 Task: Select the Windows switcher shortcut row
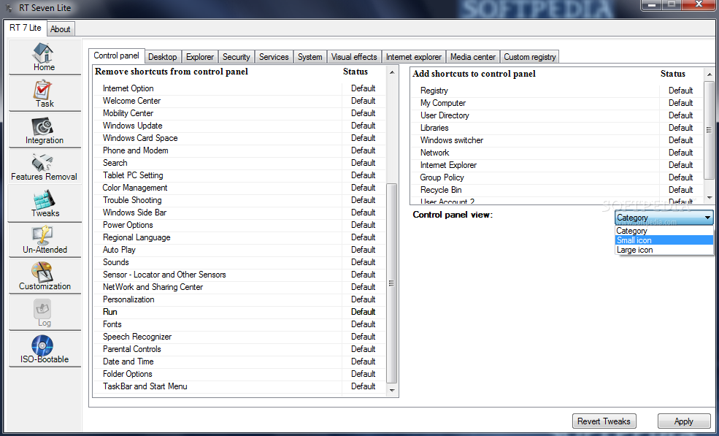(x=558, y=140)
